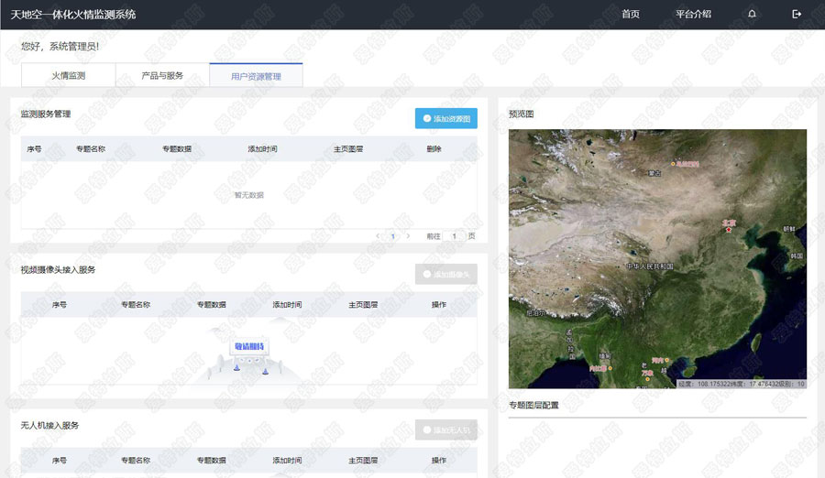Viewport: 825px width, 478px height.
Task: Open 平台介绍 in top navigation
Action: [693, 15]
